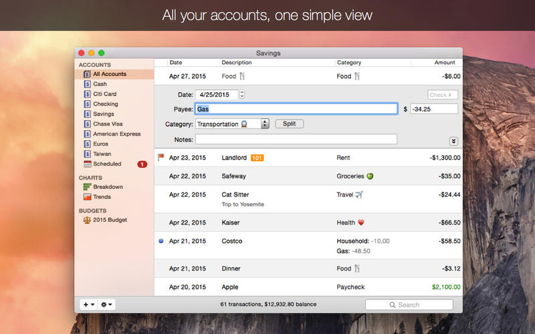Open the gear actions menu
535x334 pixels.
coord(106,305)
